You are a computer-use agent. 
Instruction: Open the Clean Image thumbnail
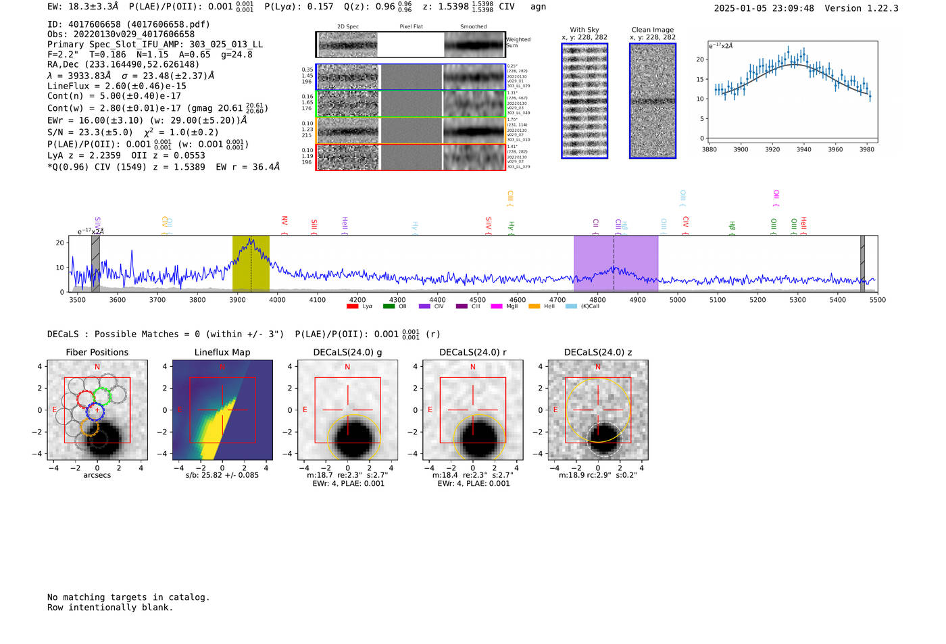(653, 101)
